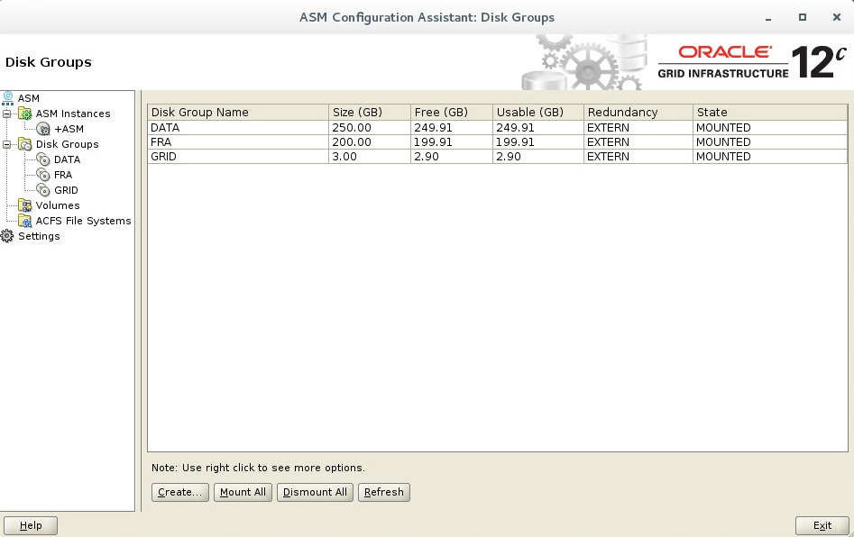The image size is (854, 537).
Task: Click the ASM Instances folder icon
Action: point(25,114)
